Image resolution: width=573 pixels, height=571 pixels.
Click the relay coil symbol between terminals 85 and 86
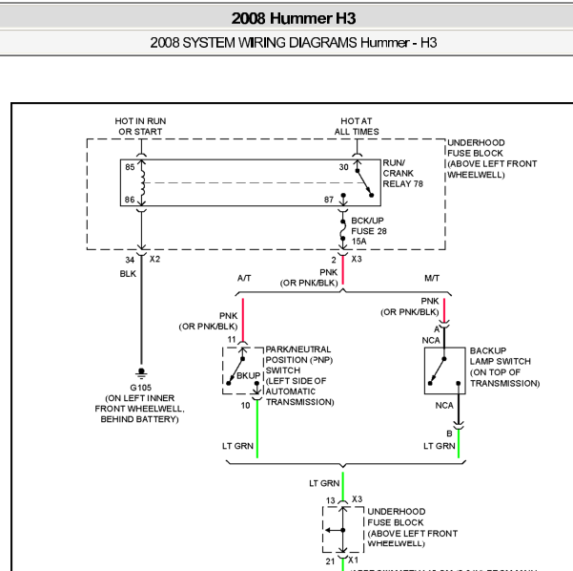142,182
